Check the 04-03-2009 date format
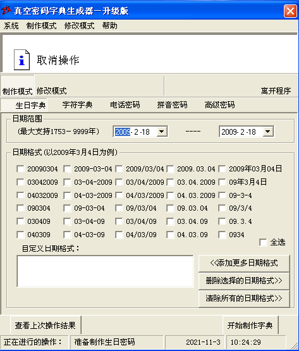299x351 pixels. (67, 195)
